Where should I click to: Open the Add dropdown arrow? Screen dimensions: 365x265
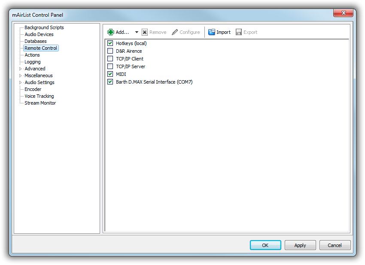(x=137, y=32)
